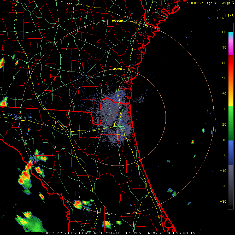The height and width of the screenshot is (235, 235).
Task: Click the magenta band of the color scale
Action: (231, 47)
